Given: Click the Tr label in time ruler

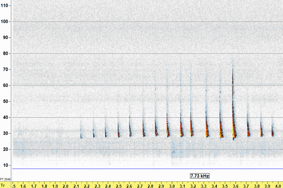Looking at the screenshot, I should 3,185.
